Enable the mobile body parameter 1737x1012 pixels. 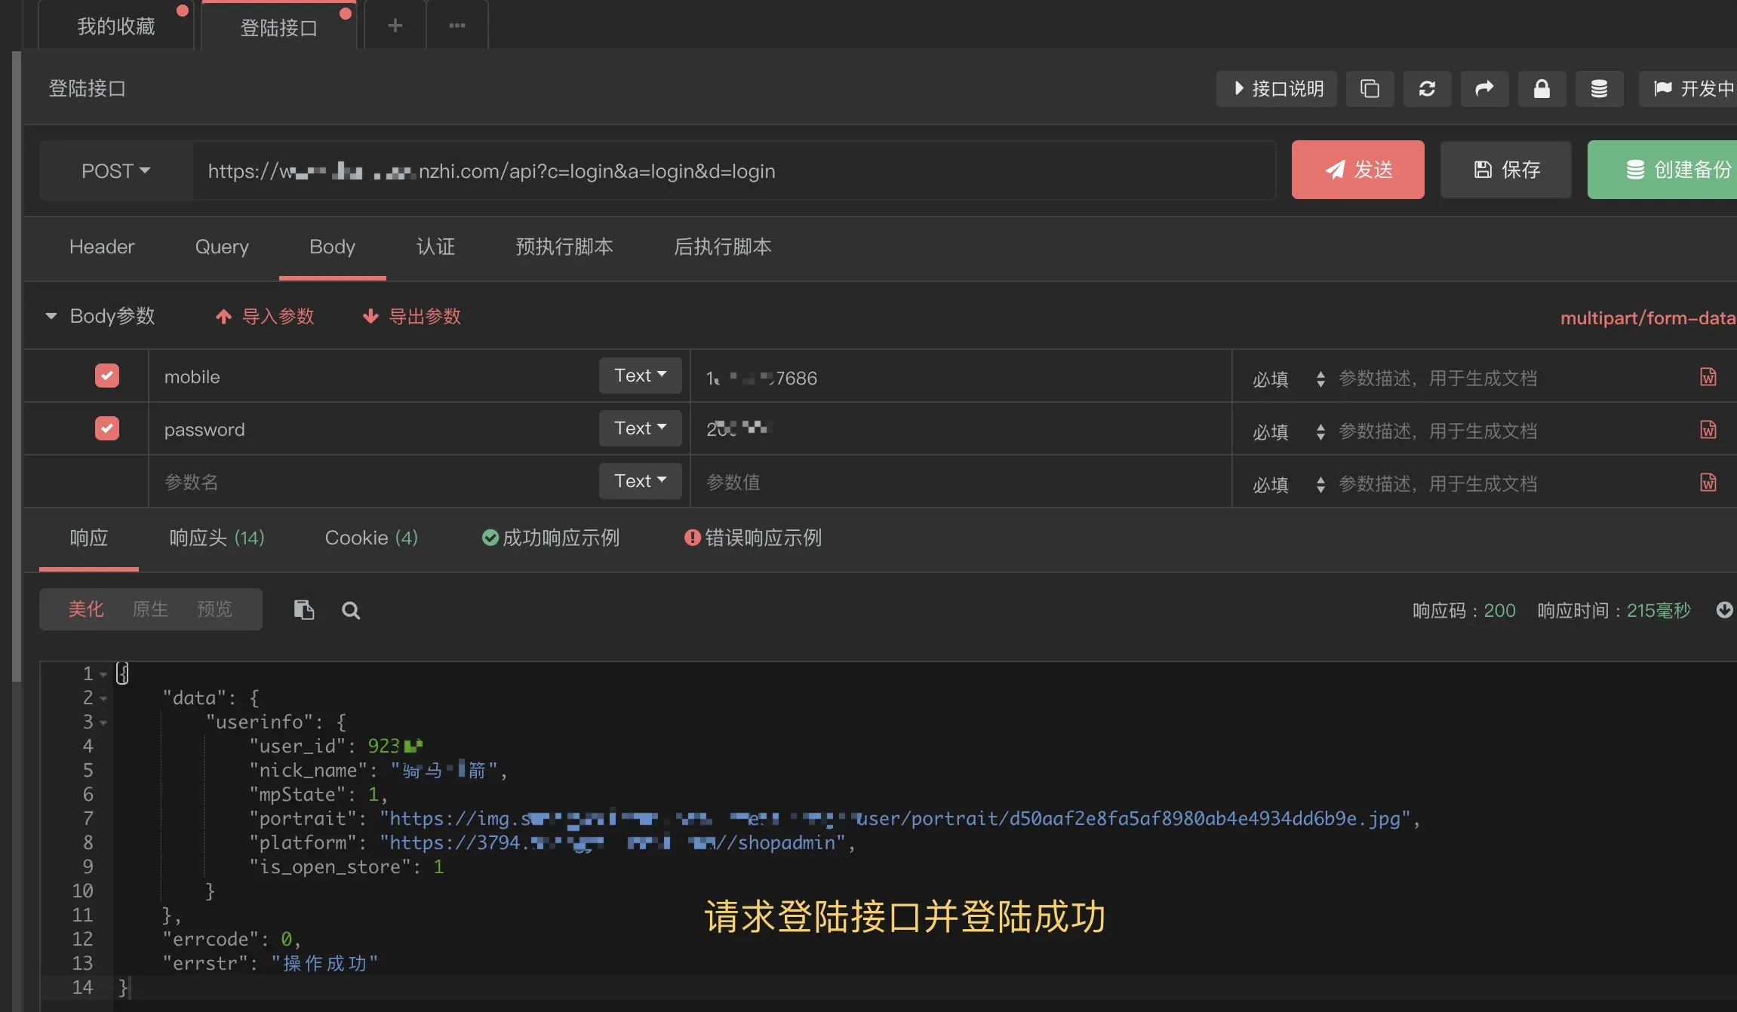coord(106,376)
